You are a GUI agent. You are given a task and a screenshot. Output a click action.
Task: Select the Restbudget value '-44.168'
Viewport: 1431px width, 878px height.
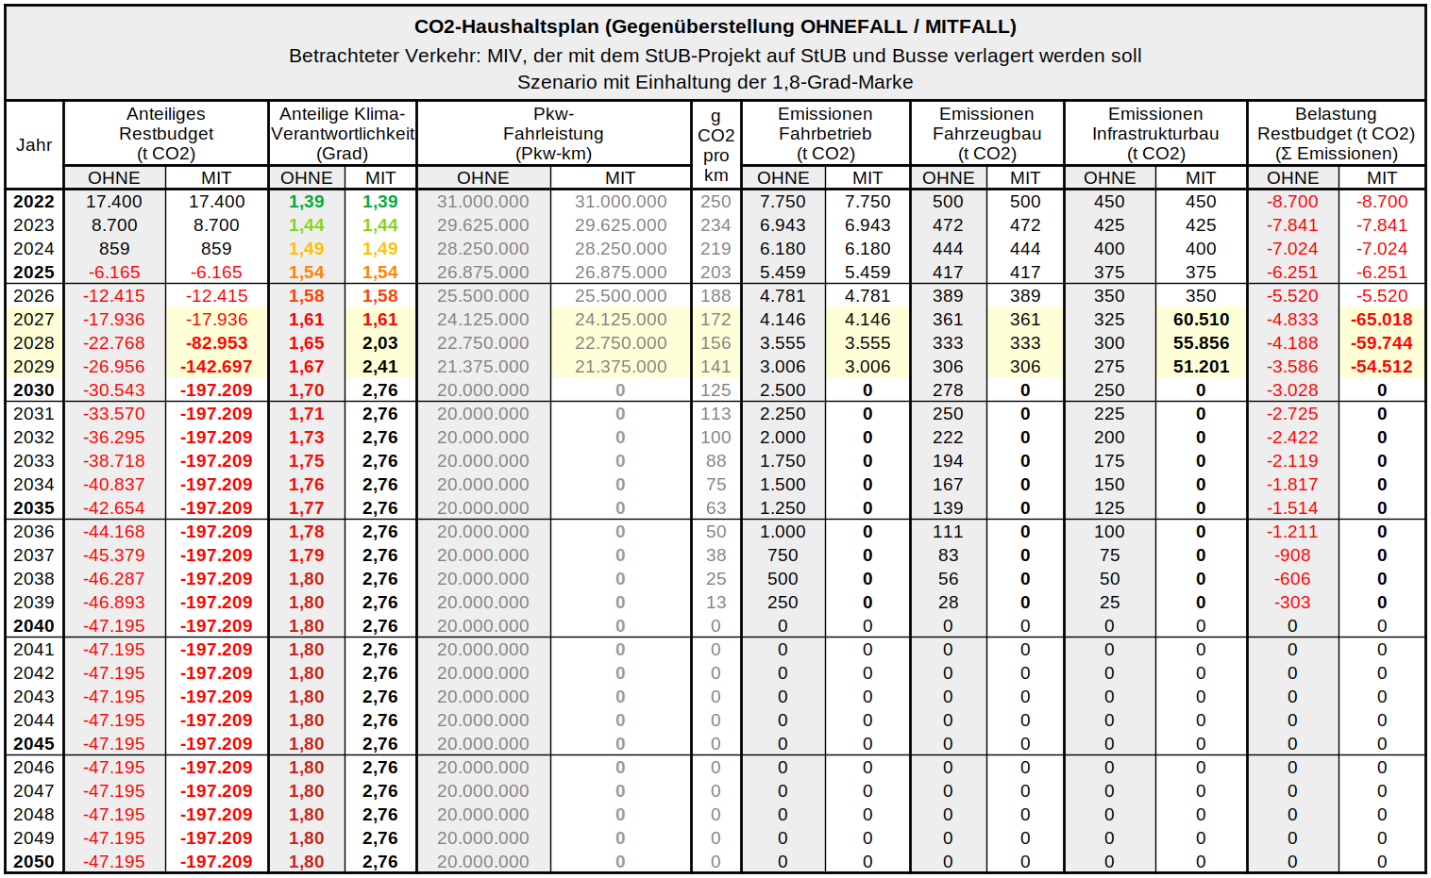(x=114, y=532)
